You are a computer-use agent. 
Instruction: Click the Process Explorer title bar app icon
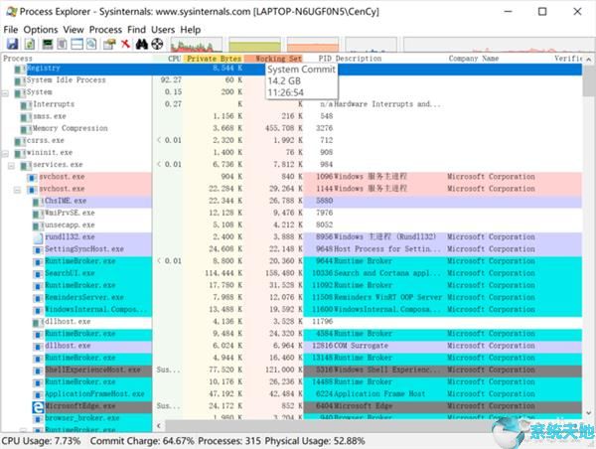(12, 11)
